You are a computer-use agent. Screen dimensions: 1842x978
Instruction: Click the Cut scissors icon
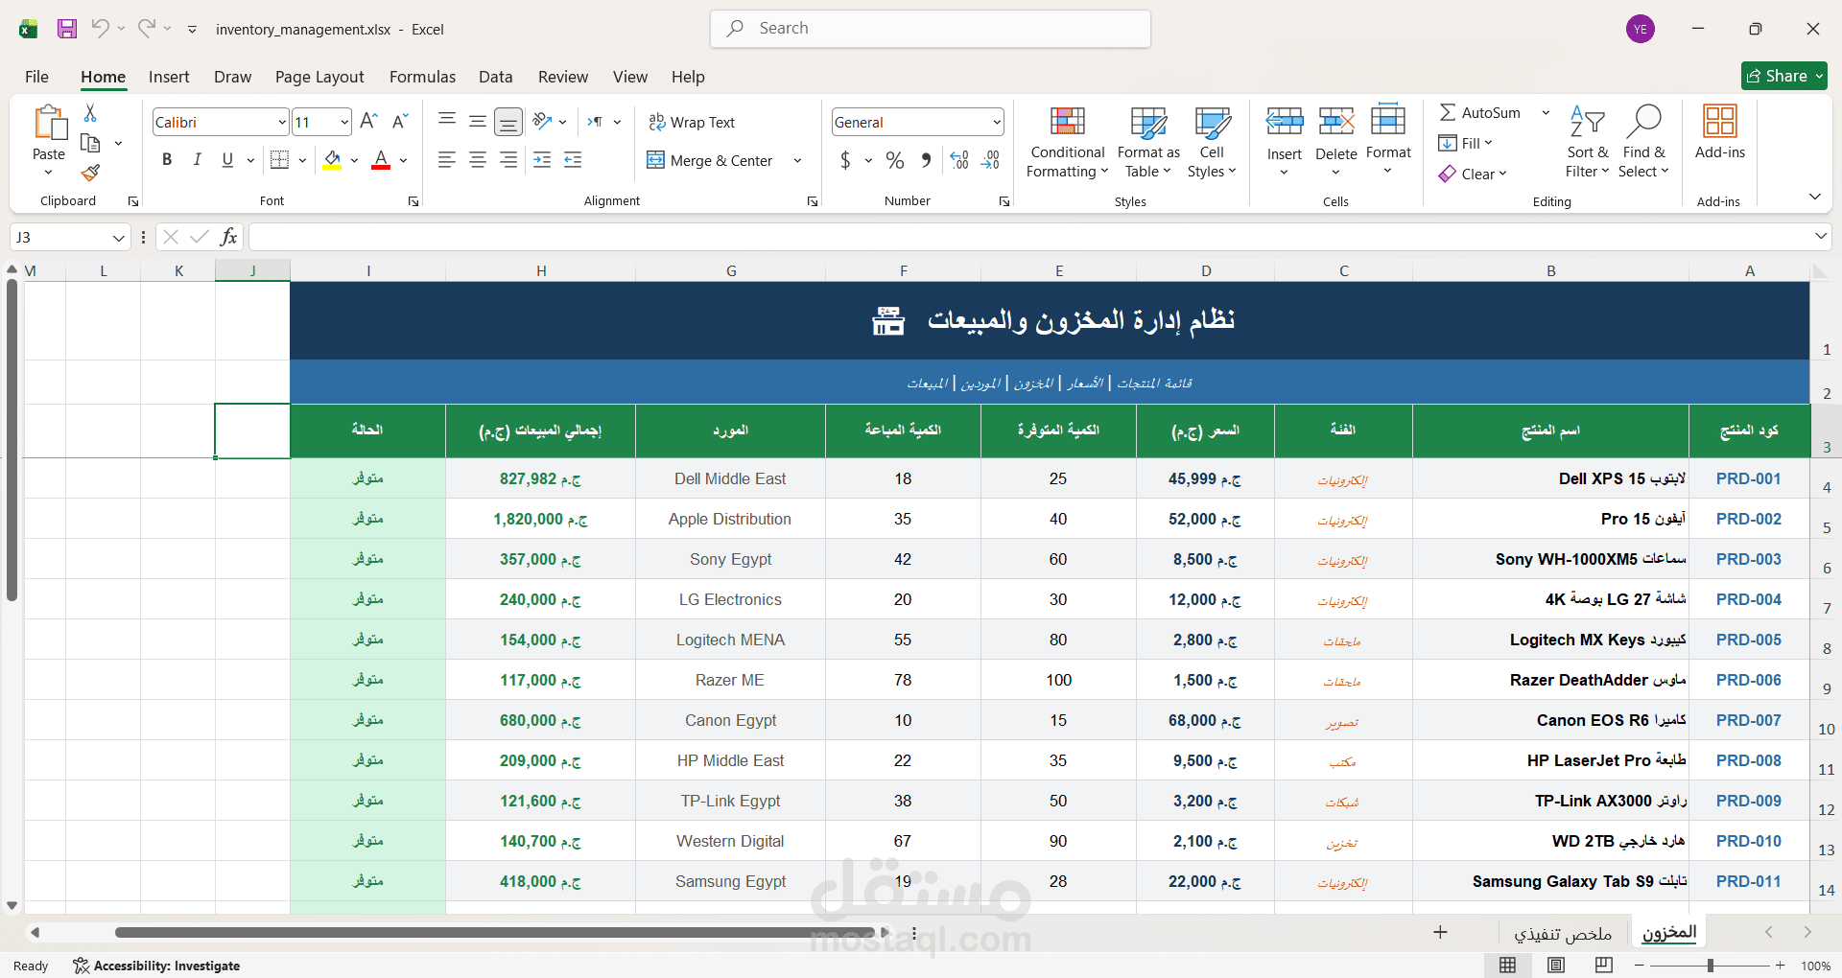point(90,112)
